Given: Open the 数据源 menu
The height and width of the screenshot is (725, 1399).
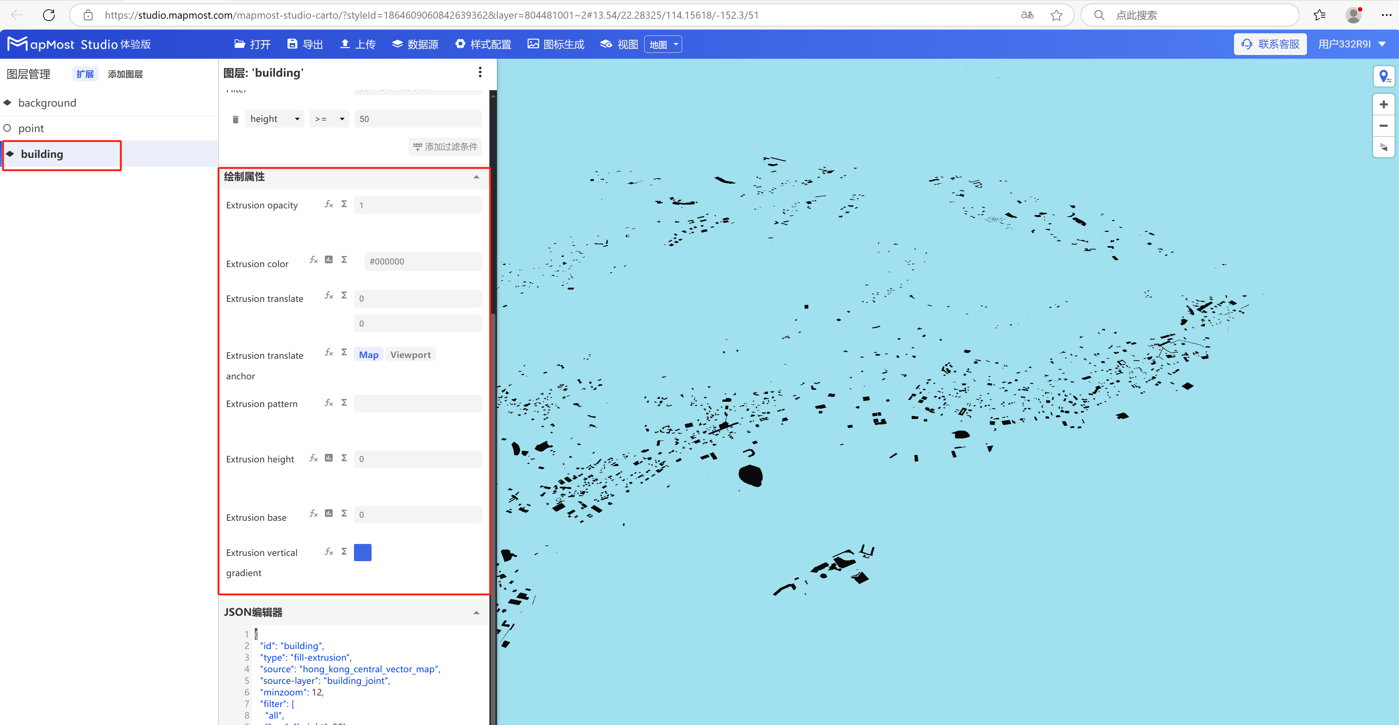Looking at the screenshot, I should point(415,44).
